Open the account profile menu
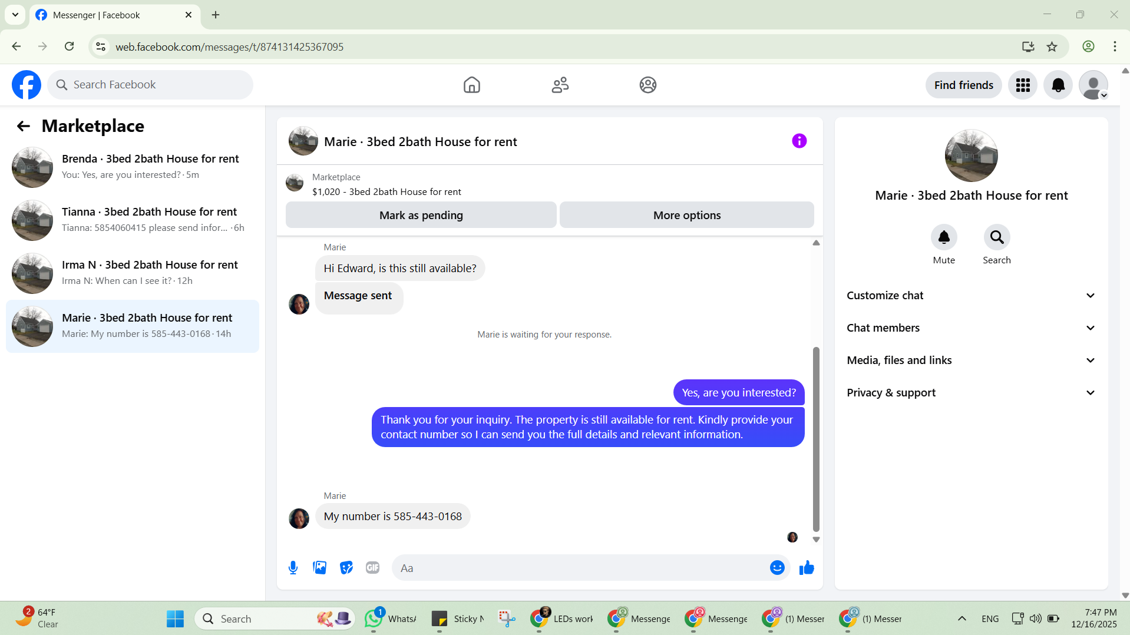 [x=1093, y=85]
